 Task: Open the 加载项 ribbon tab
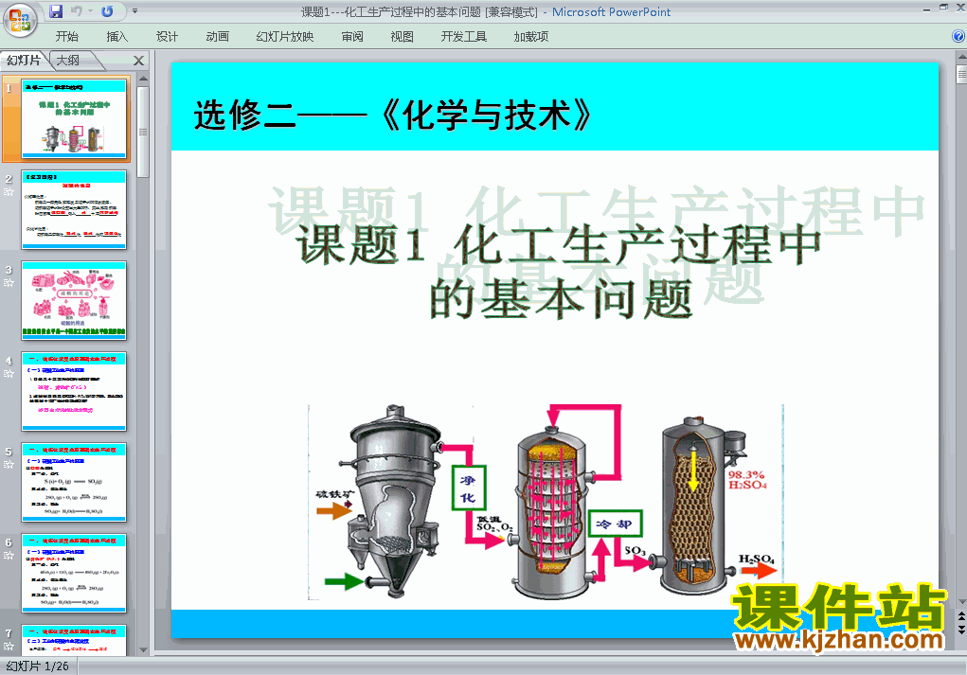pos(531,36)
